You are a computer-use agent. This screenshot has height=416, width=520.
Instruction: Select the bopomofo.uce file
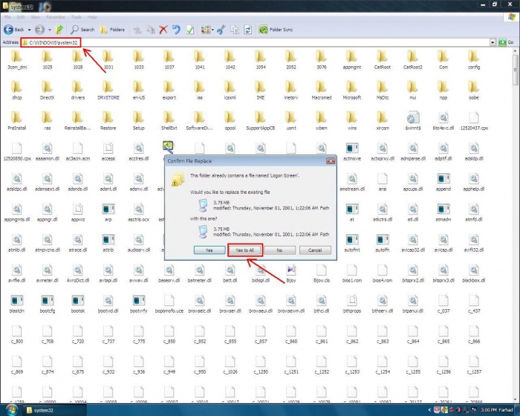coord(169,304)
